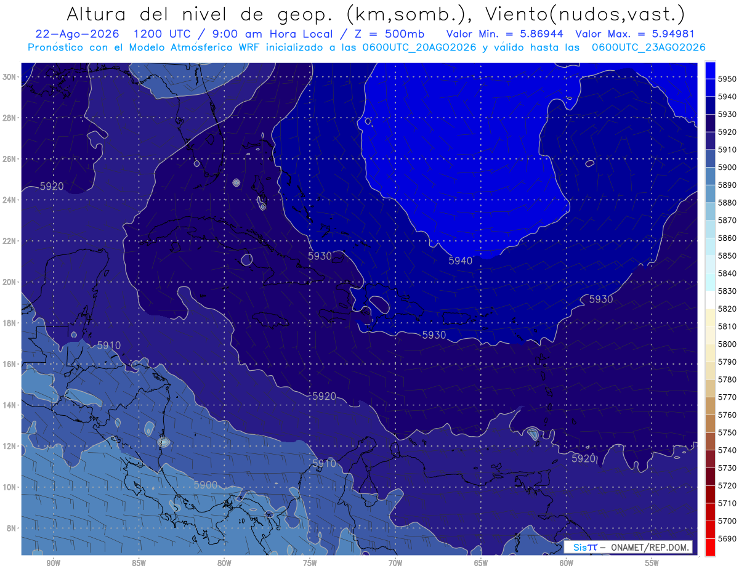Image resolution: width=739 pixels, height=571 pixels.
Task: Click the 5940 contour label on the map
Action: point(461,261)
